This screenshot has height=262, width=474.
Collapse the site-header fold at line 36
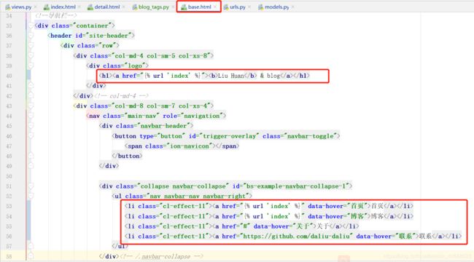31,36
